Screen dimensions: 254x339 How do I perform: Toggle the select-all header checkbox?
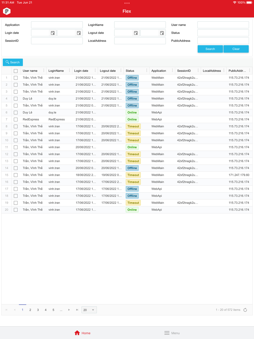point(16,71)
